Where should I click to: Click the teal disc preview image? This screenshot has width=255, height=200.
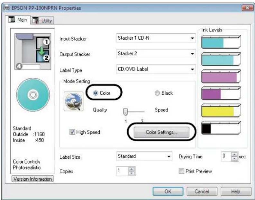33,95
